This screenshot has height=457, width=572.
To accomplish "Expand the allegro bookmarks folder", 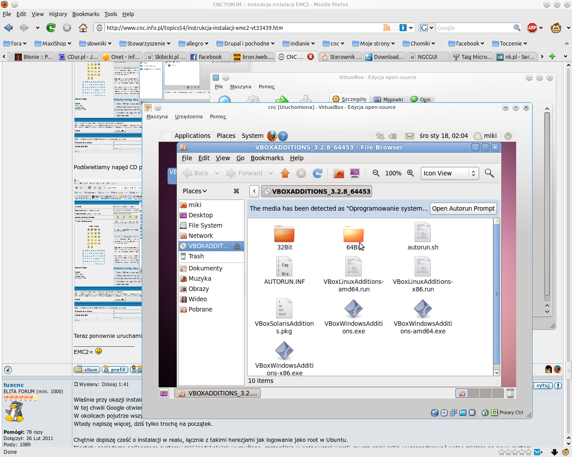I will pos(193,43).
